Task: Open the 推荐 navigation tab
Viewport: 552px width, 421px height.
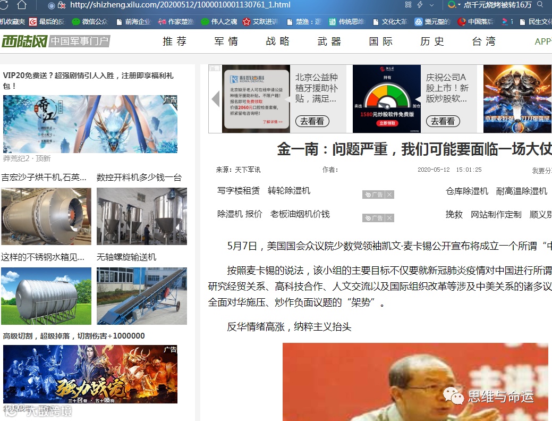Action: 175,41
